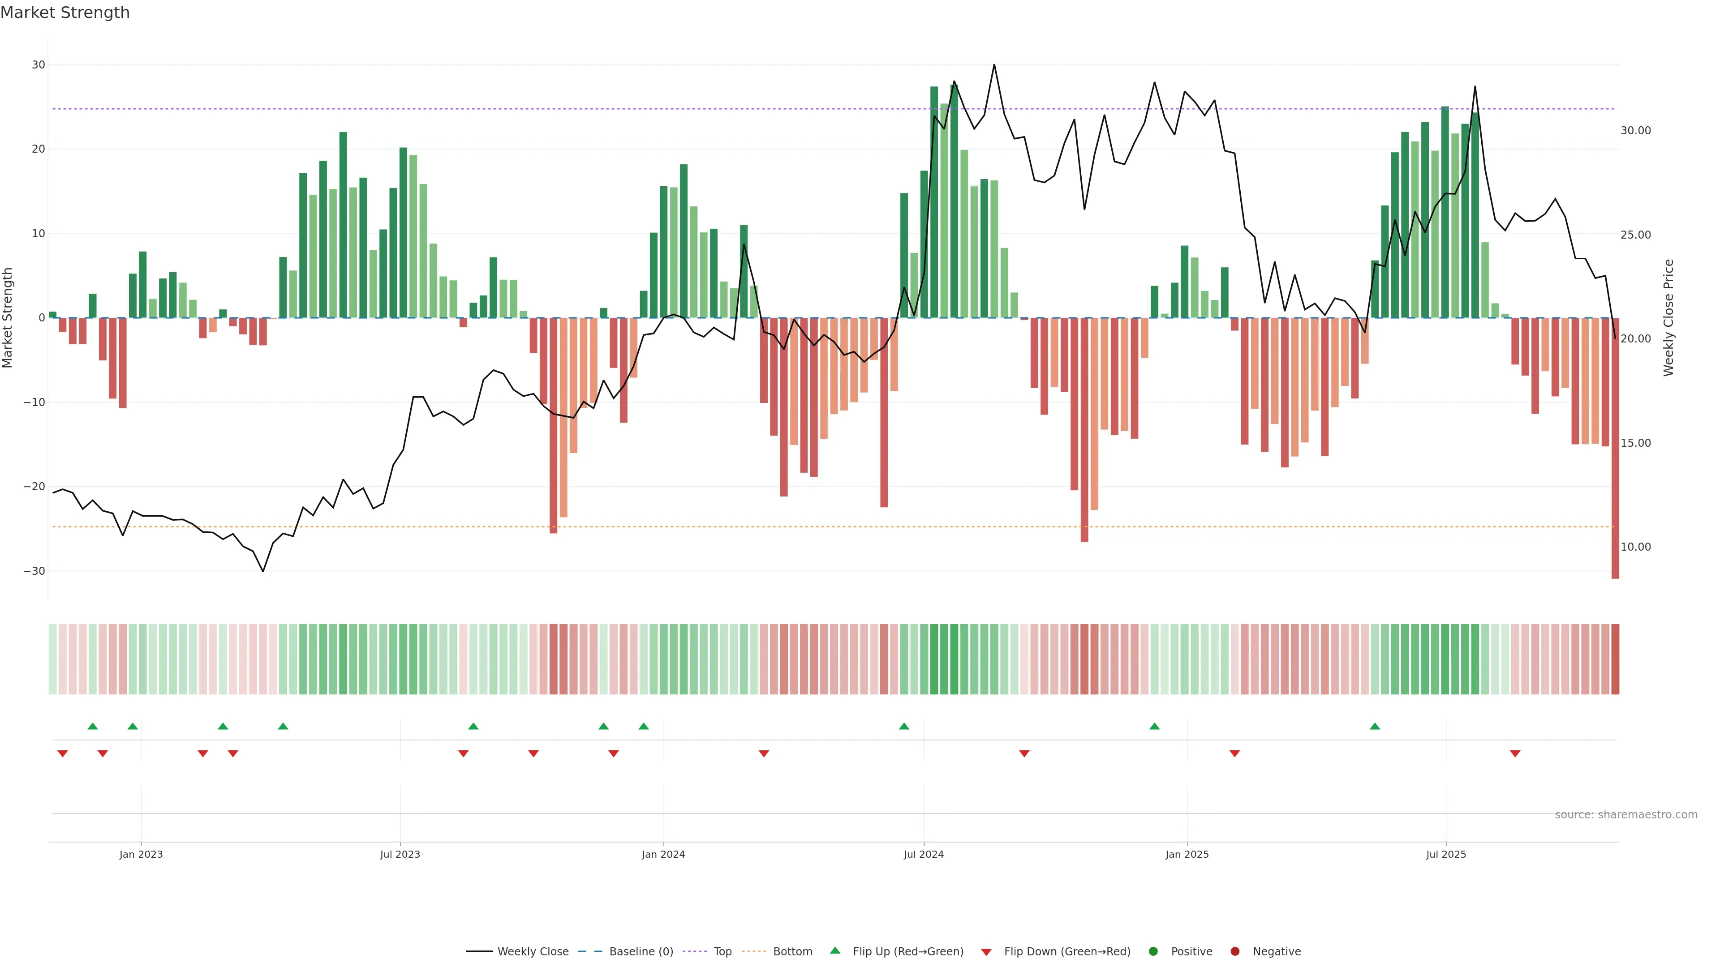The height and width of the screenshot is (967, 1720).
Task: Click the leftmost red flip-down triangle marker
Action: (63, 753)
